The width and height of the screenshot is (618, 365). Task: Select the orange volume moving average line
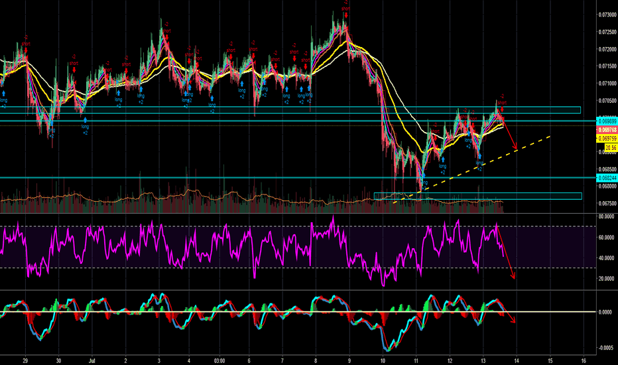(252, 196)
